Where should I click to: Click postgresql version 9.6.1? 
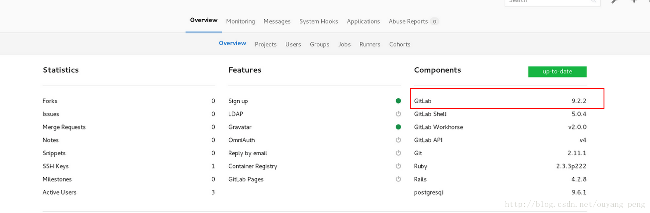click(x=579, y=192)
